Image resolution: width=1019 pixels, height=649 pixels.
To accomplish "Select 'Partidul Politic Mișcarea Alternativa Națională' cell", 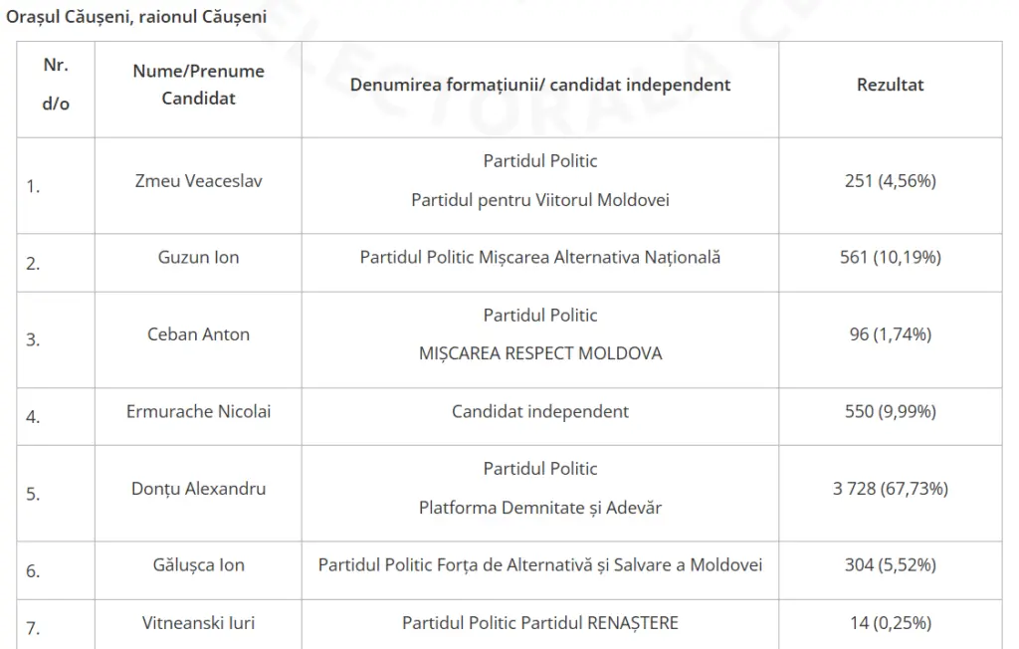I will [540, 258].
